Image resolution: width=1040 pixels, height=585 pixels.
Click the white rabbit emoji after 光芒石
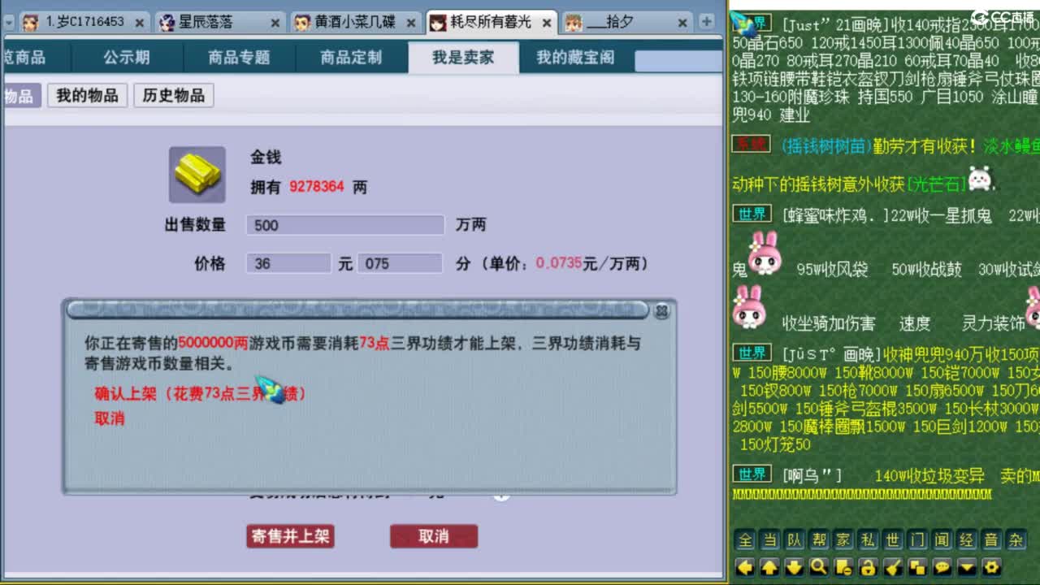(981, 178)
